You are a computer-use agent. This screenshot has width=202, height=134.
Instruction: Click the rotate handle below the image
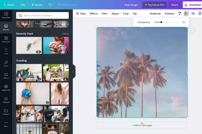(x=142, y=124)
